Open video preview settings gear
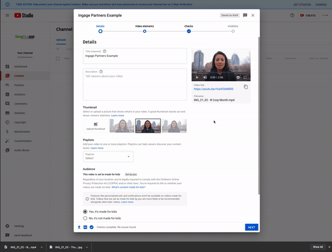Image resolution: width=332 pixels, height=252 pixels. tap(238, 77)
